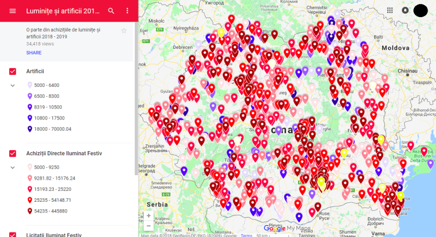Select the 9281.82 - 15176.24 legend pin
Viewport: 436px width, 237px height.
pyautogui.click(x=30, y=178)
